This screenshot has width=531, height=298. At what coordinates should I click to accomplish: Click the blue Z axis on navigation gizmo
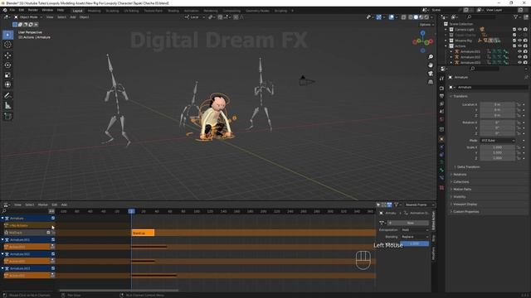click(x=422, y=33)
